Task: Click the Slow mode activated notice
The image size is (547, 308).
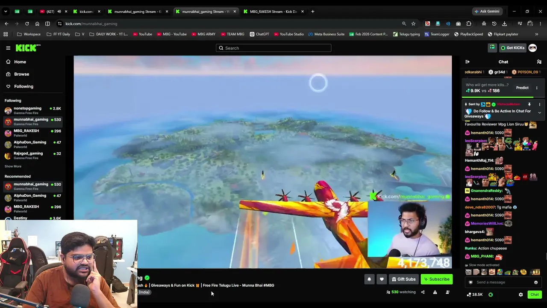Action: point(482,265)
